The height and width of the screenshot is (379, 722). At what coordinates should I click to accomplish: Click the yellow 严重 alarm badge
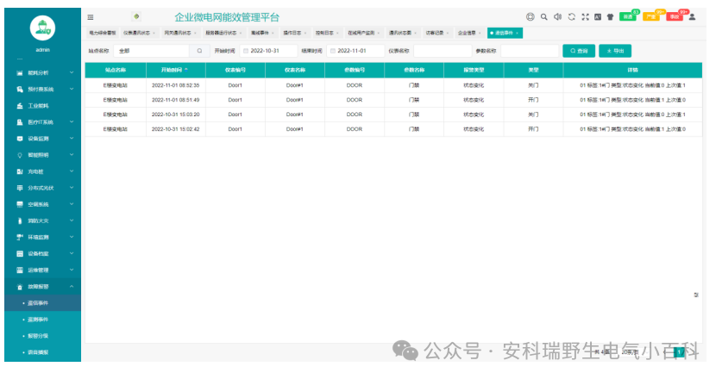[651, 17]
